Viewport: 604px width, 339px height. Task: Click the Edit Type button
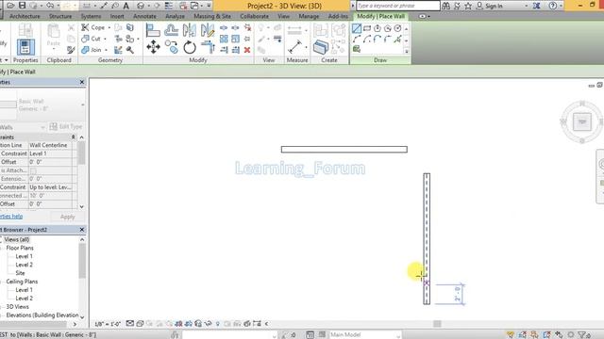(x=66, y=126)
